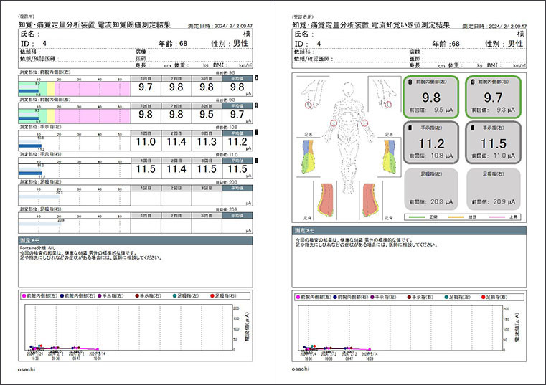
Task: Select the left 足背 red foot image
Action: pos(326,200)
